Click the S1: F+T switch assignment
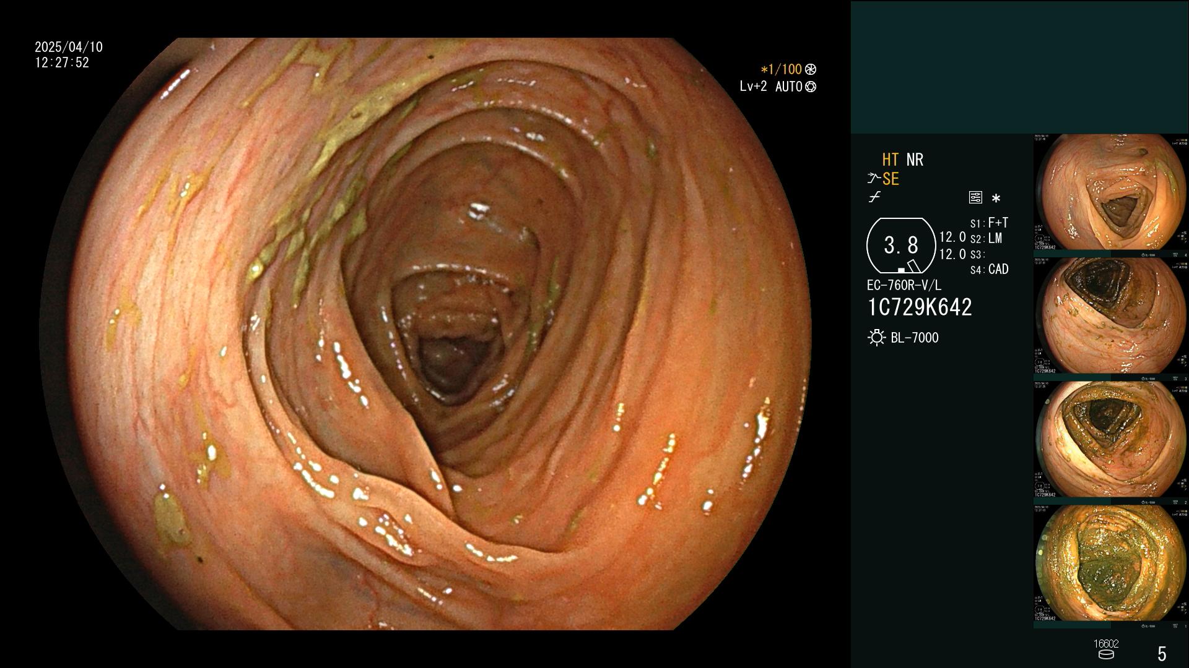This screenshot has width=1189, height=668. pyautogui.click(x=989, y=223)
